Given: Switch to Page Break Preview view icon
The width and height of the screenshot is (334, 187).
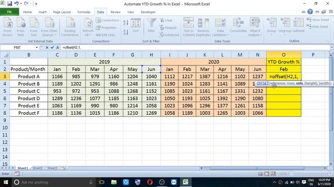Looking at the screenshot, I should click(x=273, y=174).
